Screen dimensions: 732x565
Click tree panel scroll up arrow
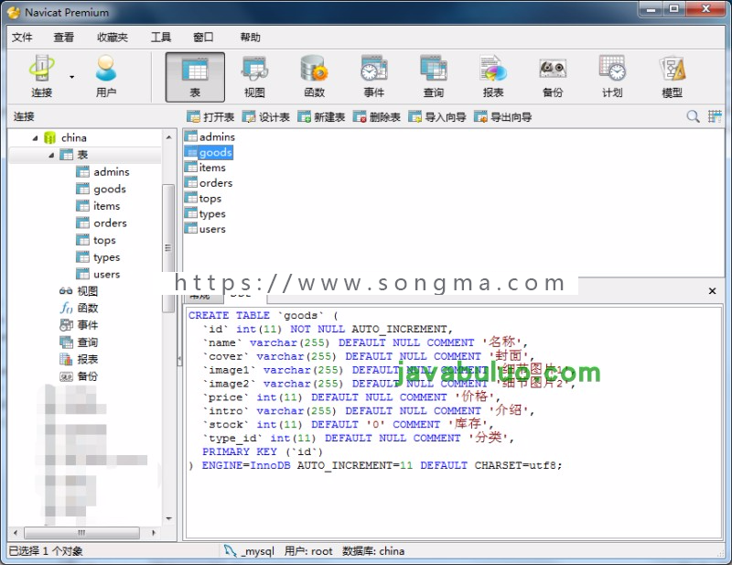[168, 137]
